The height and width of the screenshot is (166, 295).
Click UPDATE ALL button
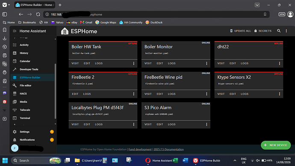(240, 31)
